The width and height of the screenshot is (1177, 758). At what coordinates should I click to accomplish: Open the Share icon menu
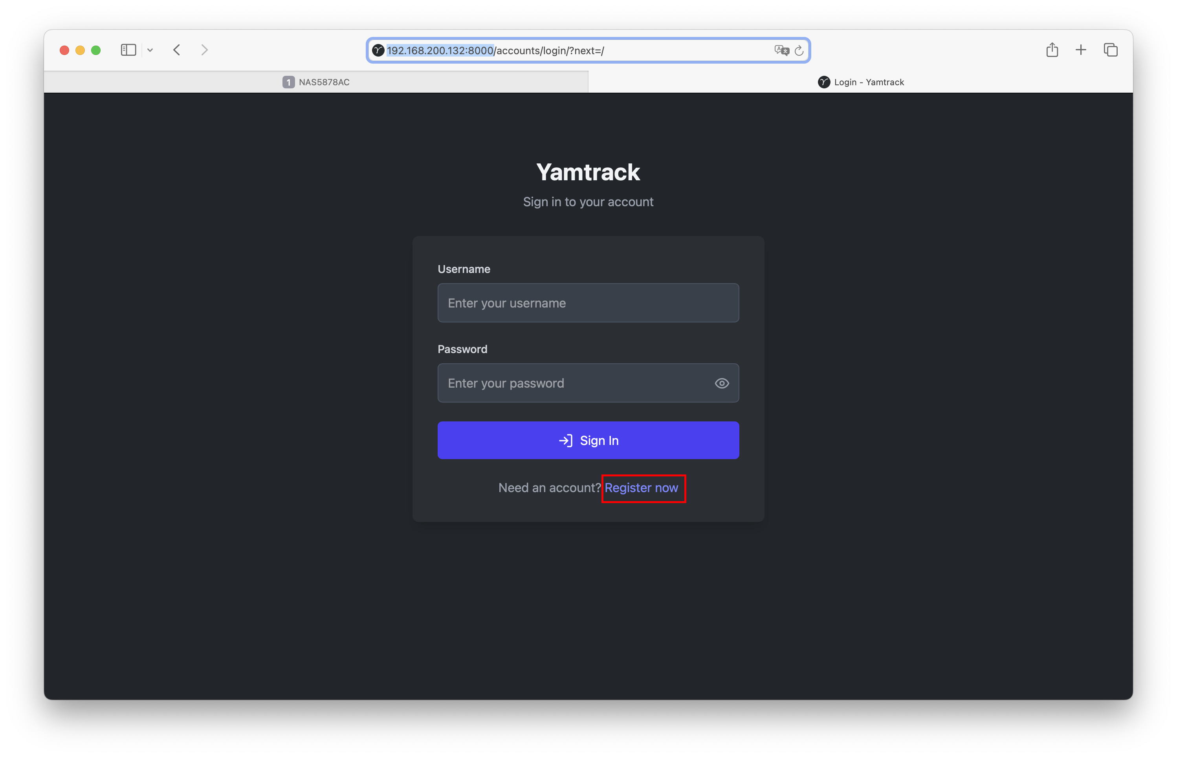(1052, 50)
